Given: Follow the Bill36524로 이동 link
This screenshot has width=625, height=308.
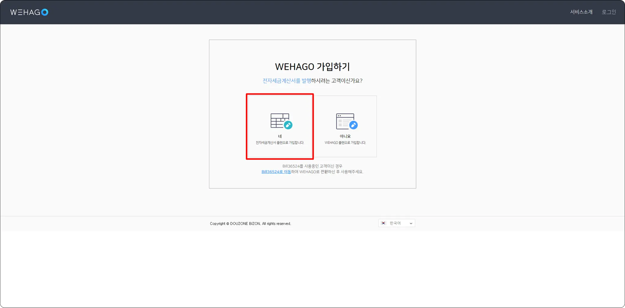Looking at the screenshot, I should click(x=276, y=172).
